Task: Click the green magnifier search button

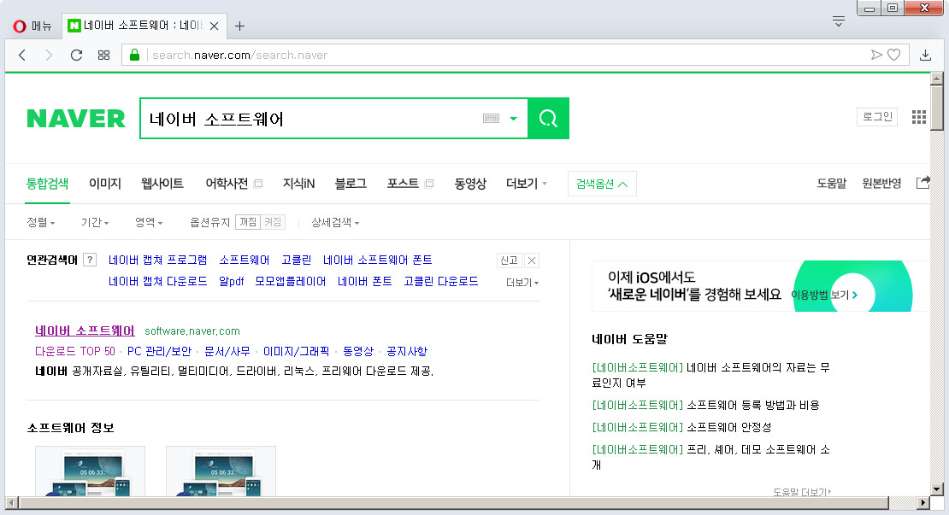Action: [548, 119]
